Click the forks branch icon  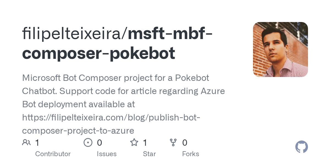pos(173,142)
